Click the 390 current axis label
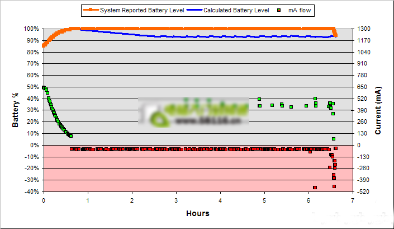The height and width of the screenshot is (229, 394). pyautogui.click(x=362, y=110)
